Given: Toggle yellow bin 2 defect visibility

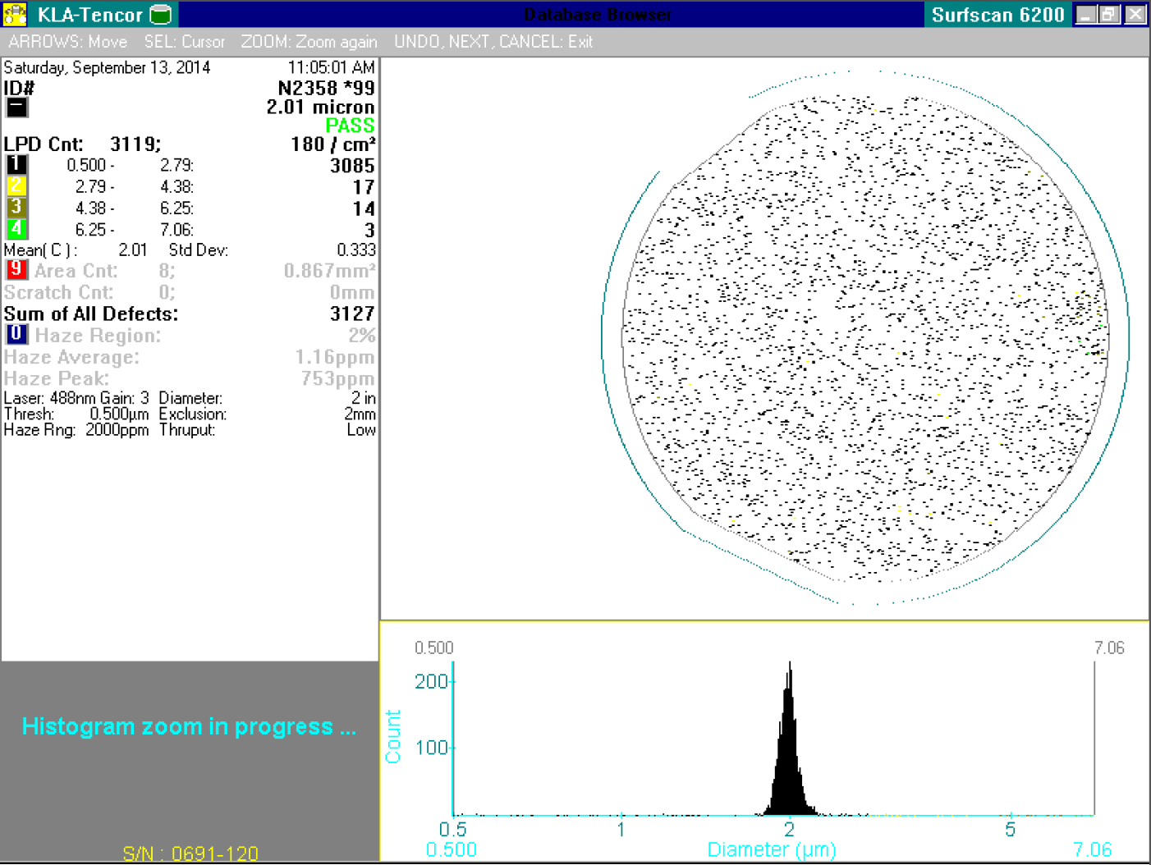Looking at the screenshot, I should tap(15, 186).
